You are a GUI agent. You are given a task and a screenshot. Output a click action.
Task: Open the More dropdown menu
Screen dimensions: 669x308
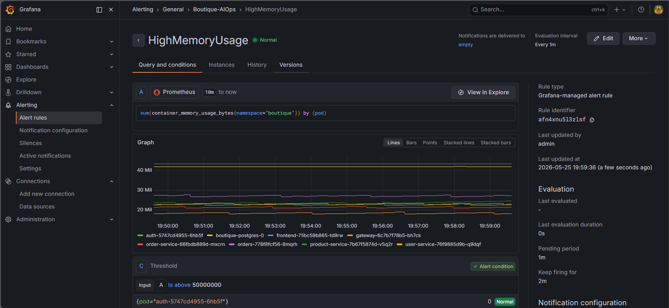[639, 38]
